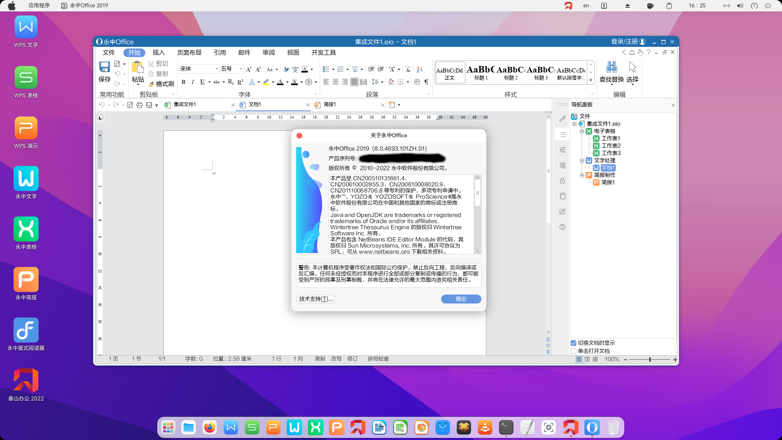Toggle Italic formatting
The image size is (782, 440).
(193, 82)
